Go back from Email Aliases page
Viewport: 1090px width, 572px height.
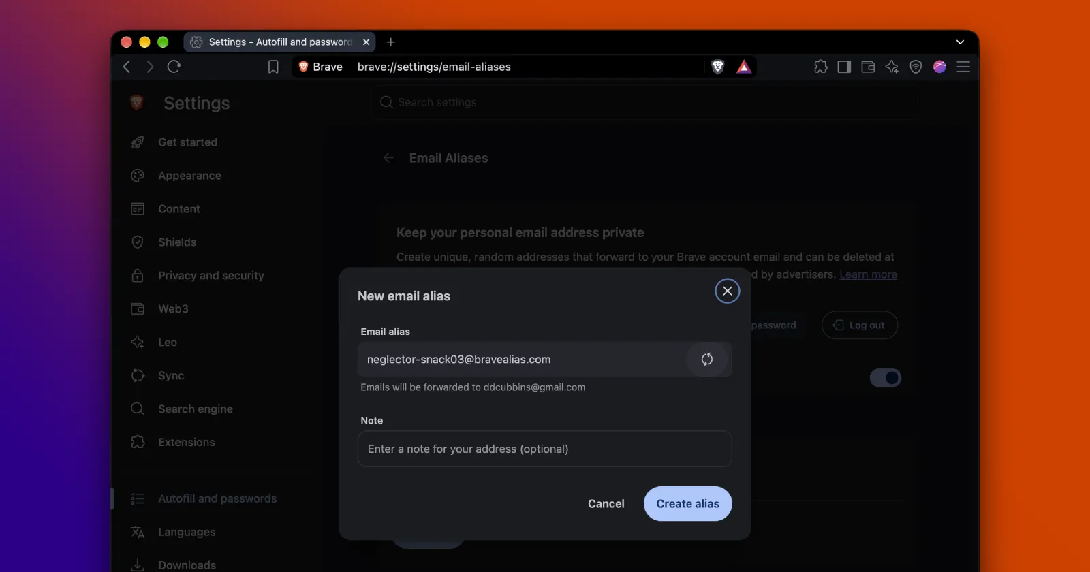(389, 158)
